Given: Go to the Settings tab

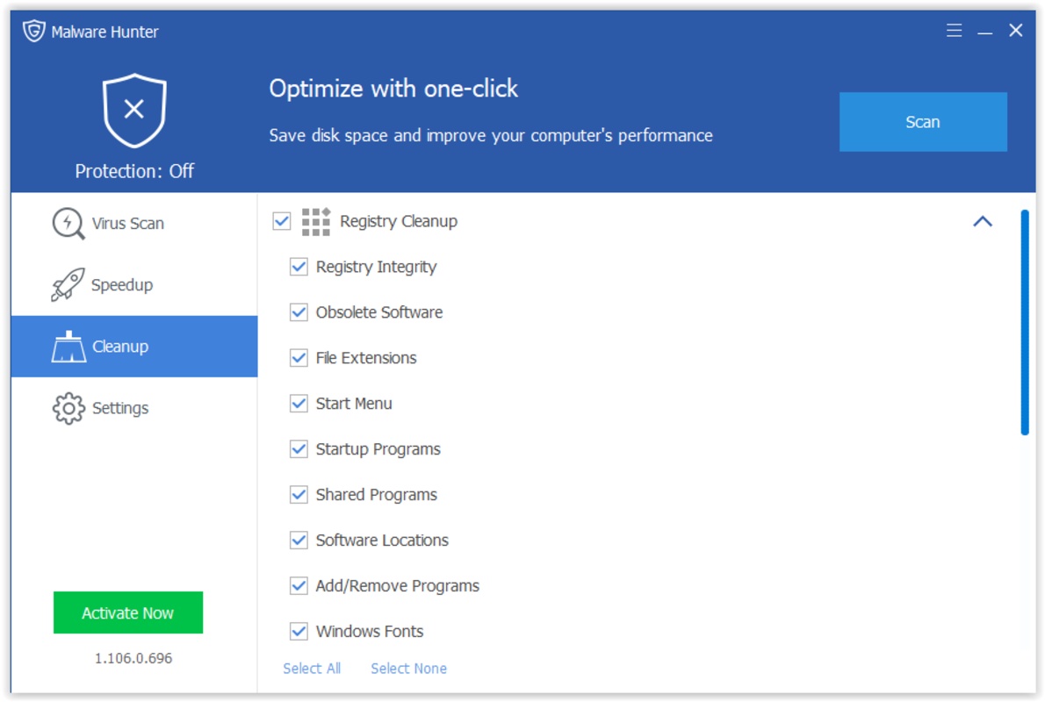Looking at the screenshot, I should (134, 408).
